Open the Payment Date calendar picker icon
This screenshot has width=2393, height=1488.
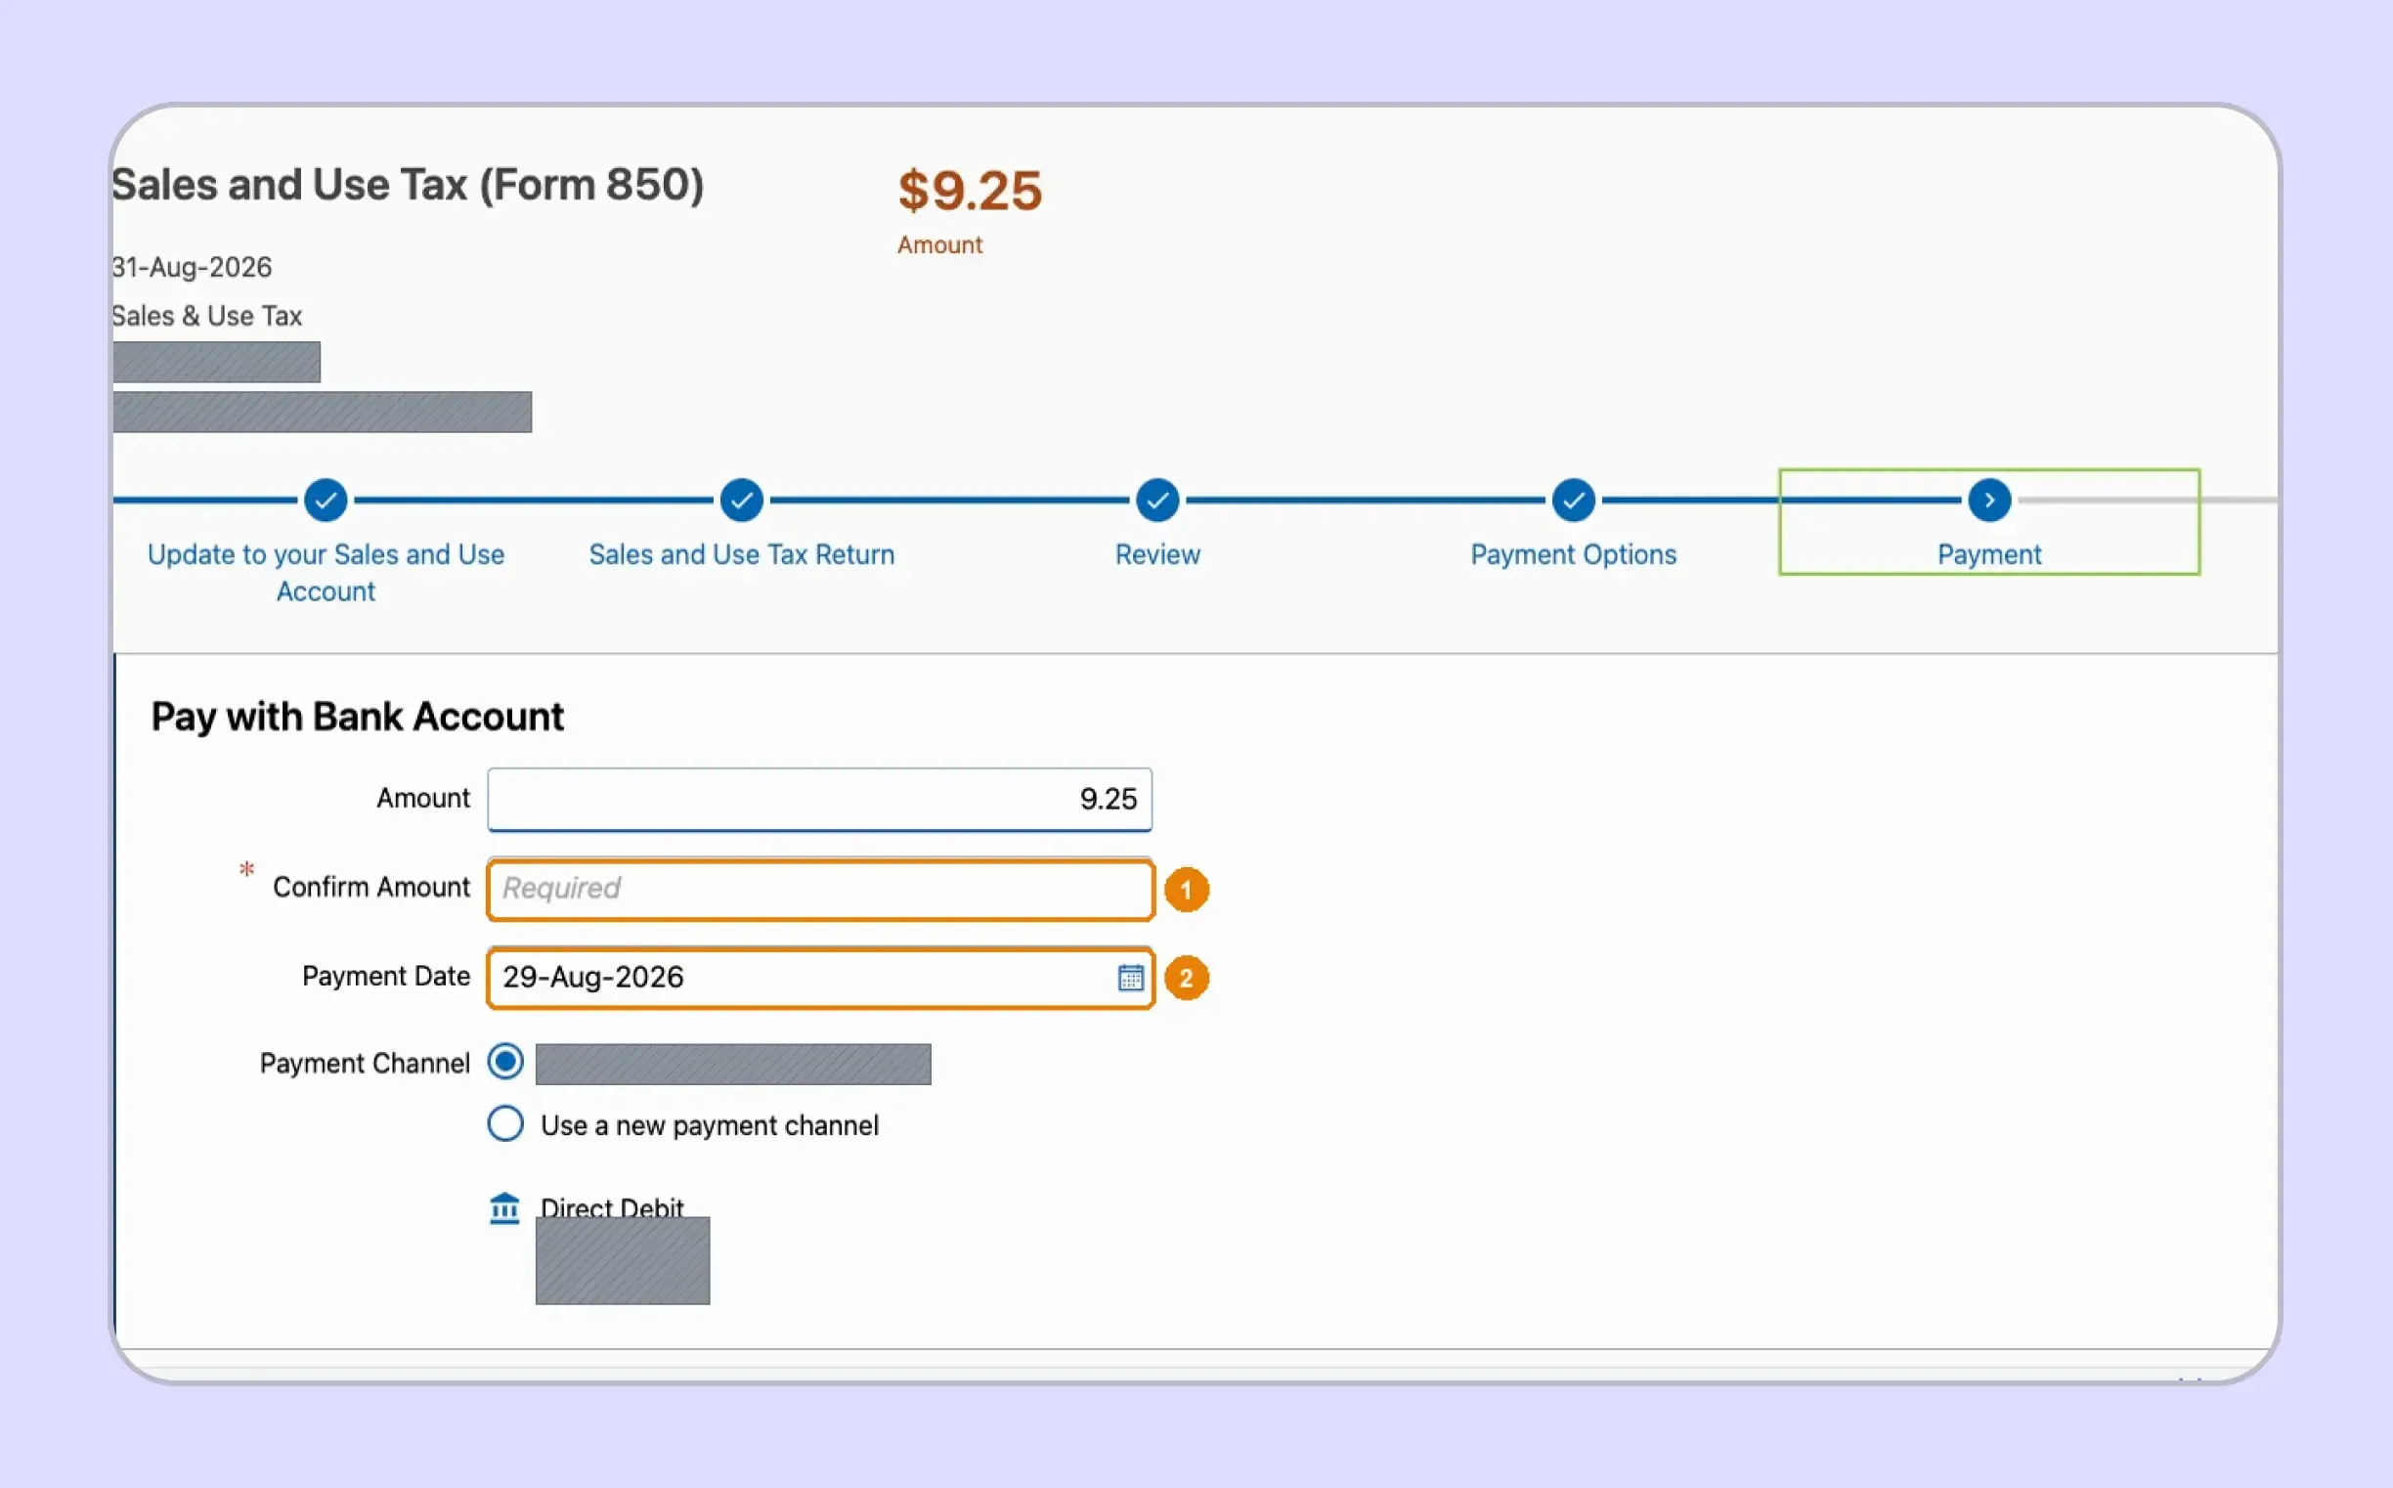pyautogui.click(x=1131, y=978)
